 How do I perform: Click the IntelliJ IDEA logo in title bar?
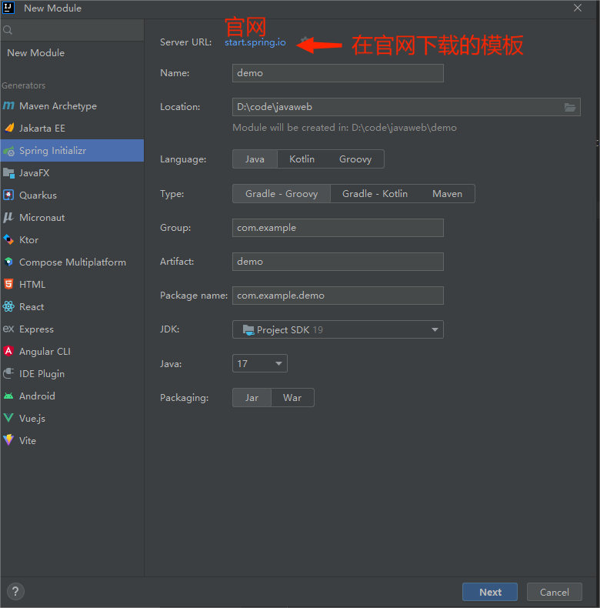(x=8, y=8)
